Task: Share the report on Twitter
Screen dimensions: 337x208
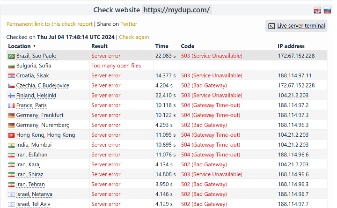Action: [129, 24]
